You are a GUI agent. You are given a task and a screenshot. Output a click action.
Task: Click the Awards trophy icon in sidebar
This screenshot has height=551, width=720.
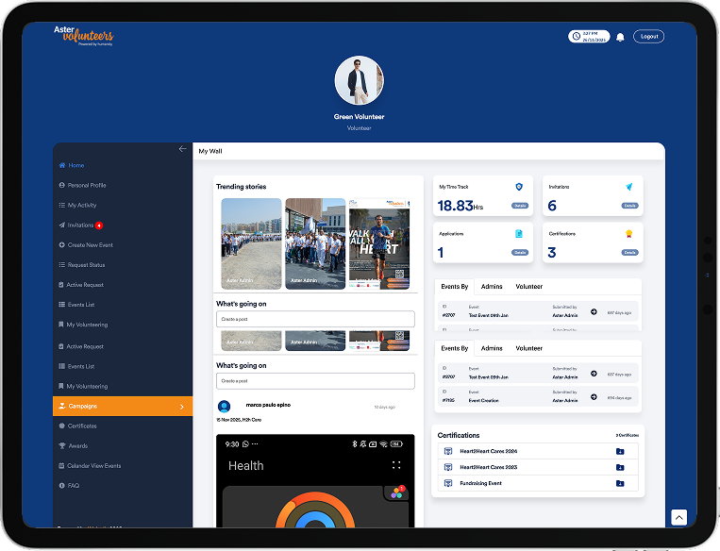[x=62, y=446]
